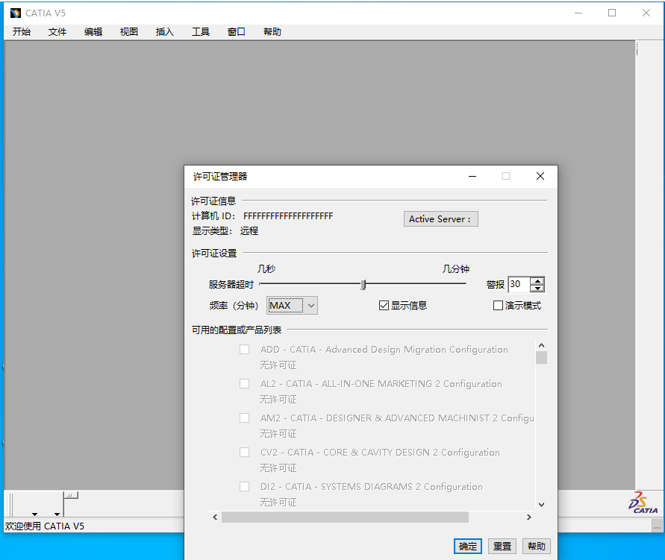
Task: Check the CV2 CORE & CAVITY DESIGN checkbox
Action: [244, 453]
